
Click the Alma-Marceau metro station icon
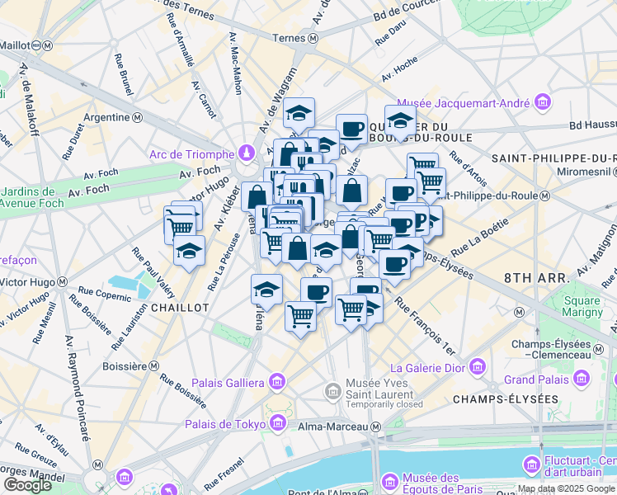pos(376,427)
